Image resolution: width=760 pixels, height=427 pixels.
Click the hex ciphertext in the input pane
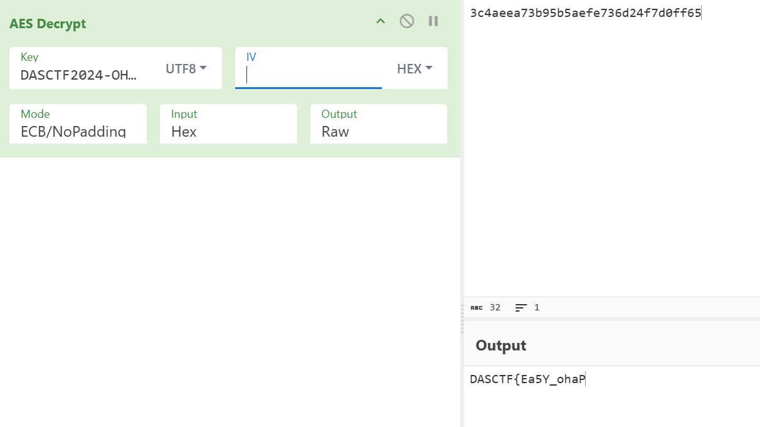pyautogui.click(x=585, y=13)
